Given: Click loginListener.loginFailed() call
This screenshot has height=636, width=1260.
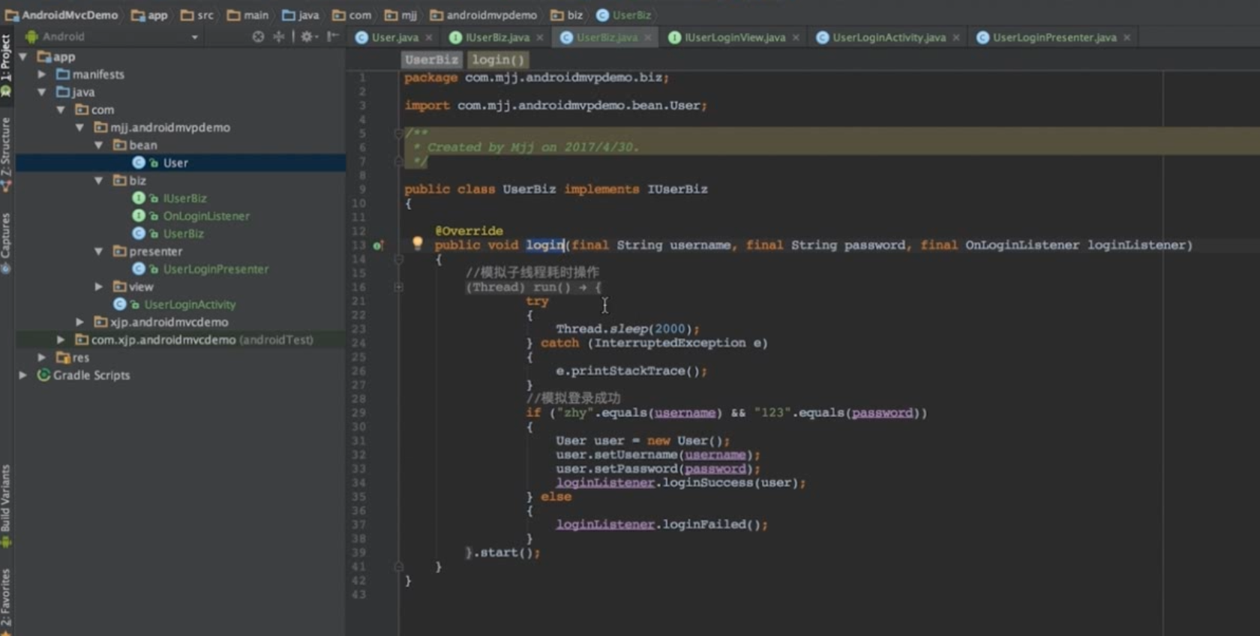Looking at the screenshot, I should pos(661,524).
